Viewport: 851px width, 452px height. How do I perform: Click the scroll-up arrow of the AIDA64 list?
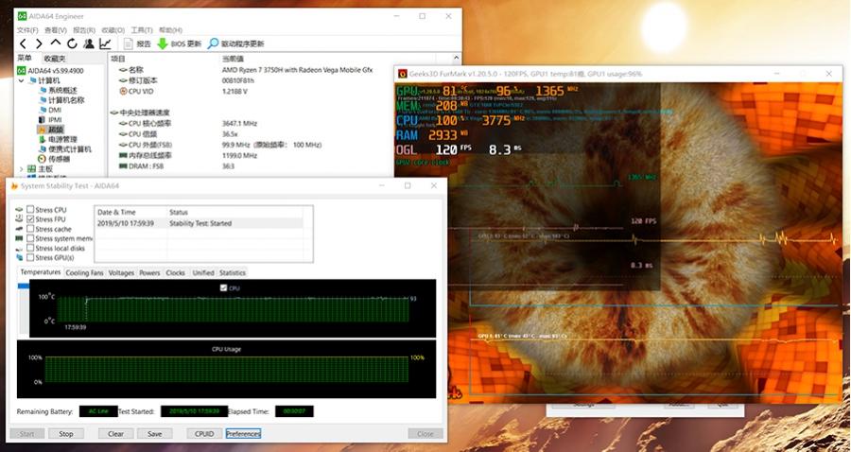pos(456,58)
